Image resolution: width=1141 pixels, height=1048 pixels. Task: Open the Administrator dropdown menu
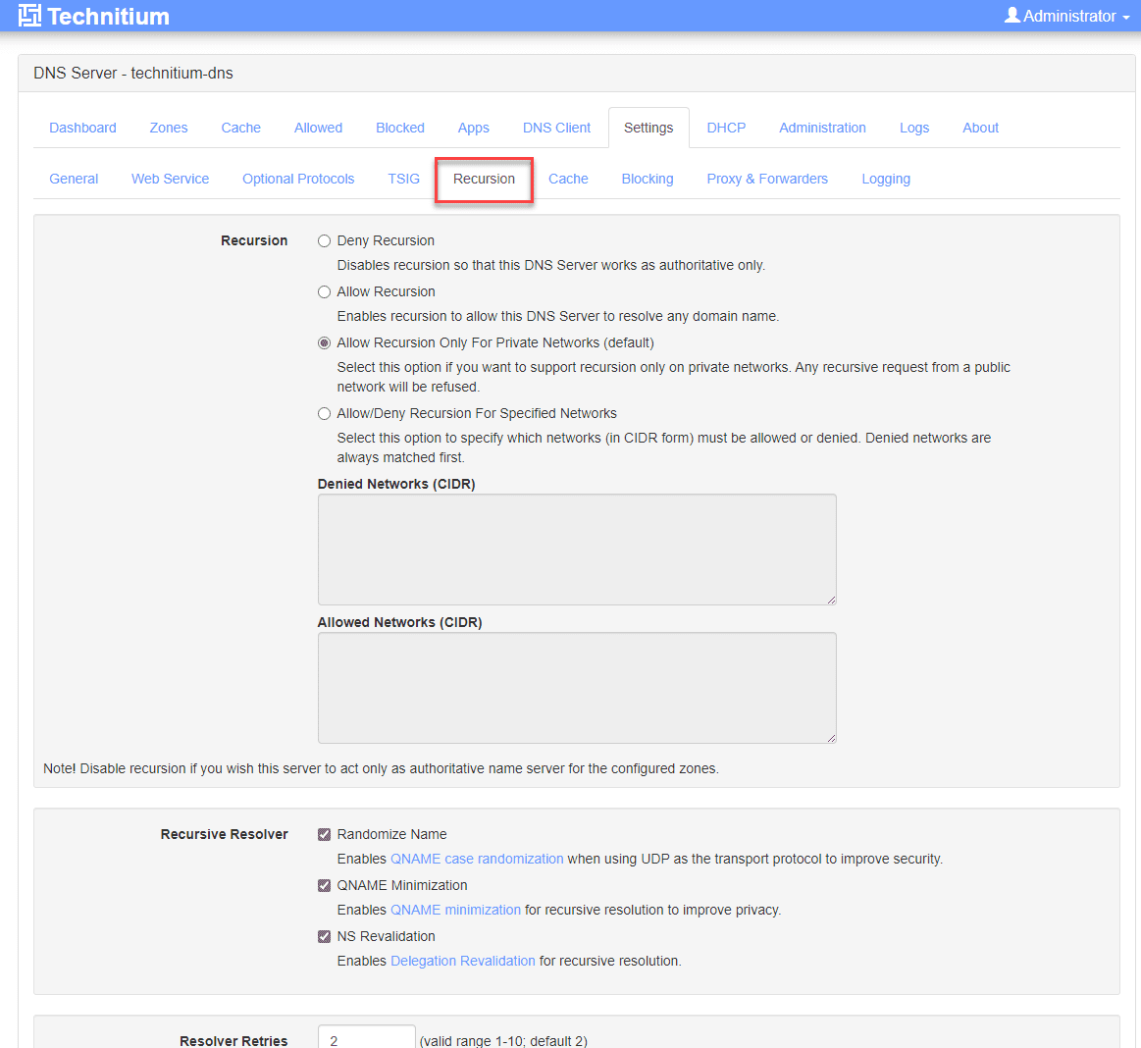[x=1066, y=16]
